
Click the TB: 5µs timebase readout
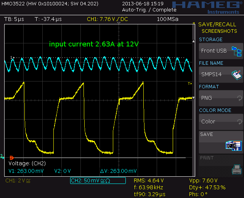pos(14,19)
